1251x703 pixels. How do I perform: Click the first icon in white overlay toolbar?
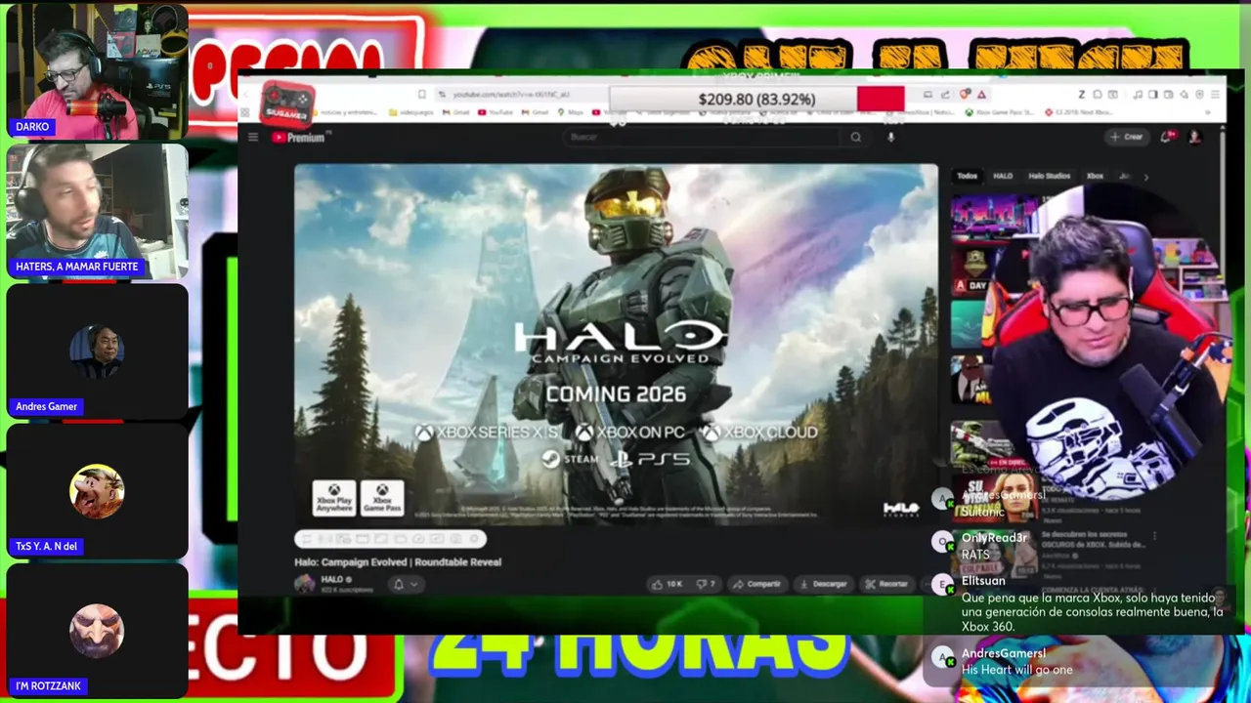point(307,539)
